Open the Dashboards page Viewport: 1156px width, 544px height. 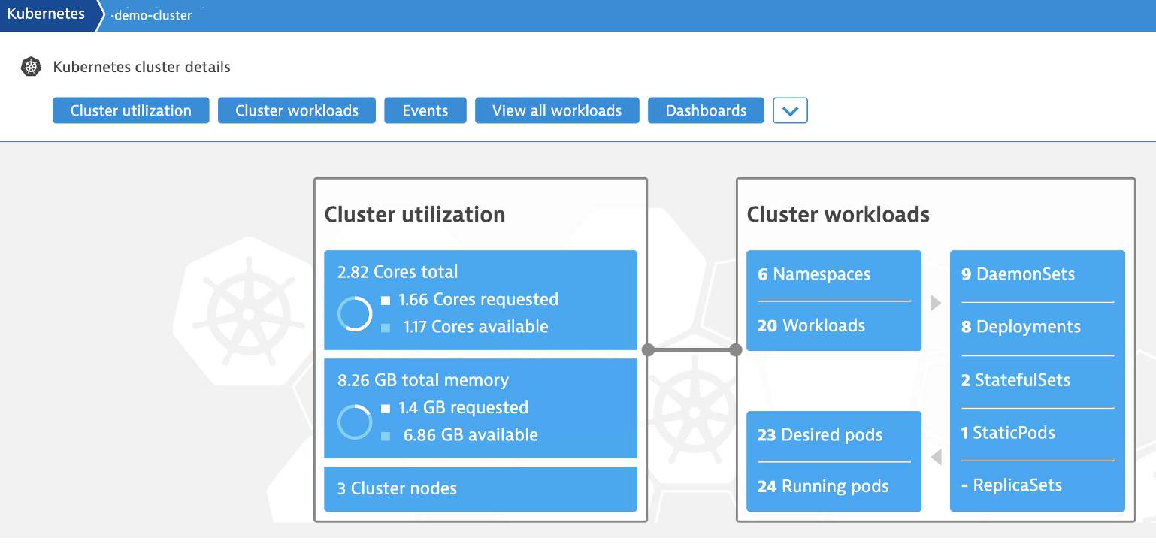(x=705, y=110)
